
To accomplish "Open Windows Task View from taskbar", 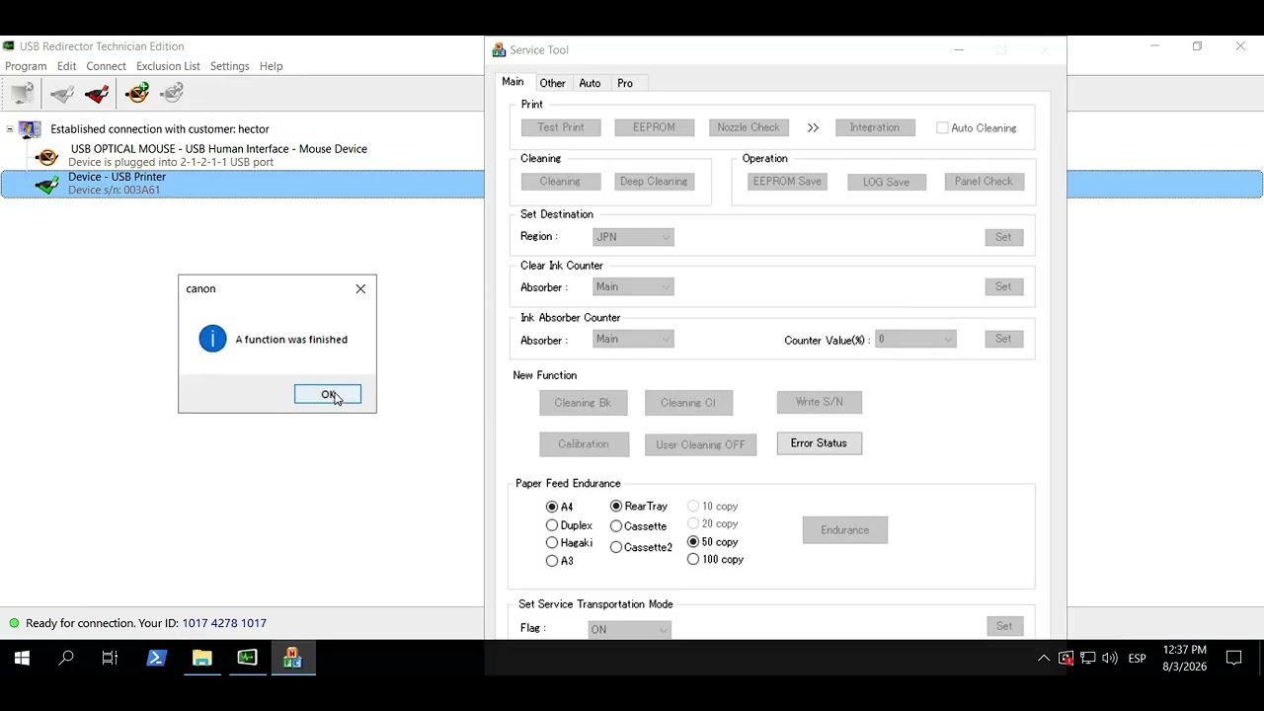I will pos(111,658).
